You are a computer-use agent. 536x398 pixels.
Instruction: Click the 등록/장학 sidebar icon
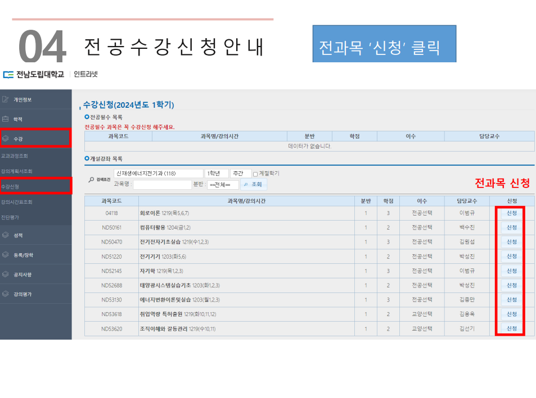[x=6, y=255]
